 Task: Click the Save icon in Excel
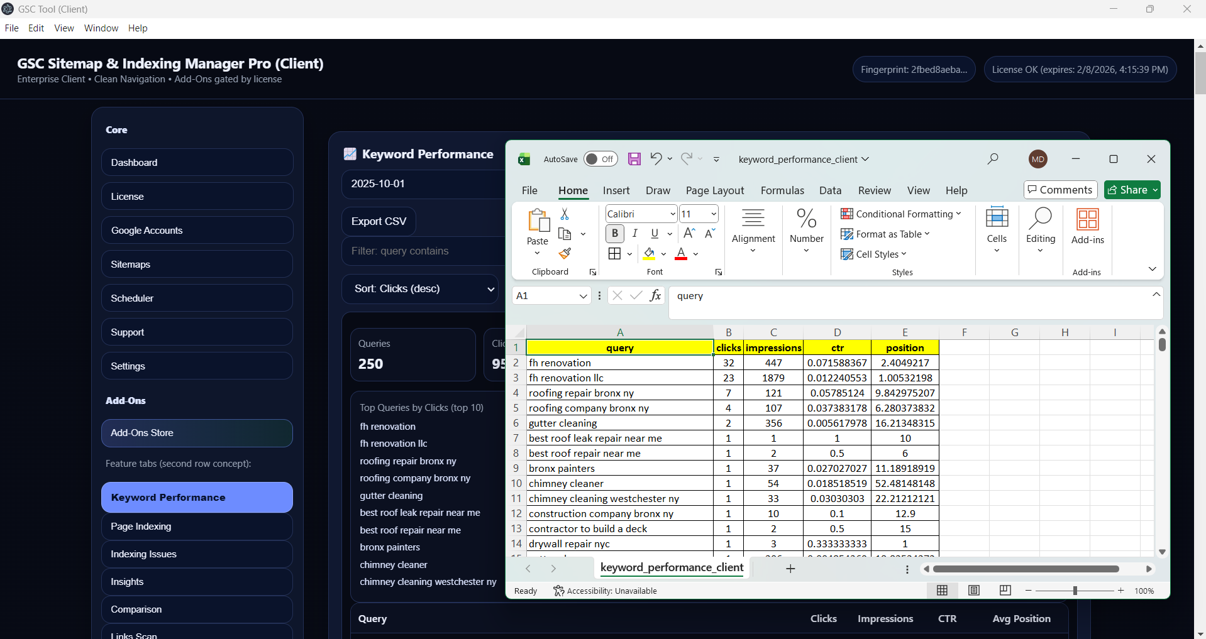(x=634, y=159)
